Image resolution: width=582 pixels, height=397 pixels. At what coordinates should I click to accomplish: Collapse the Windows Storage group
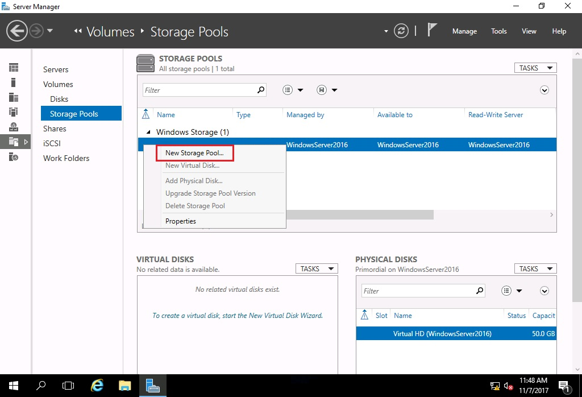pos(149,132)
